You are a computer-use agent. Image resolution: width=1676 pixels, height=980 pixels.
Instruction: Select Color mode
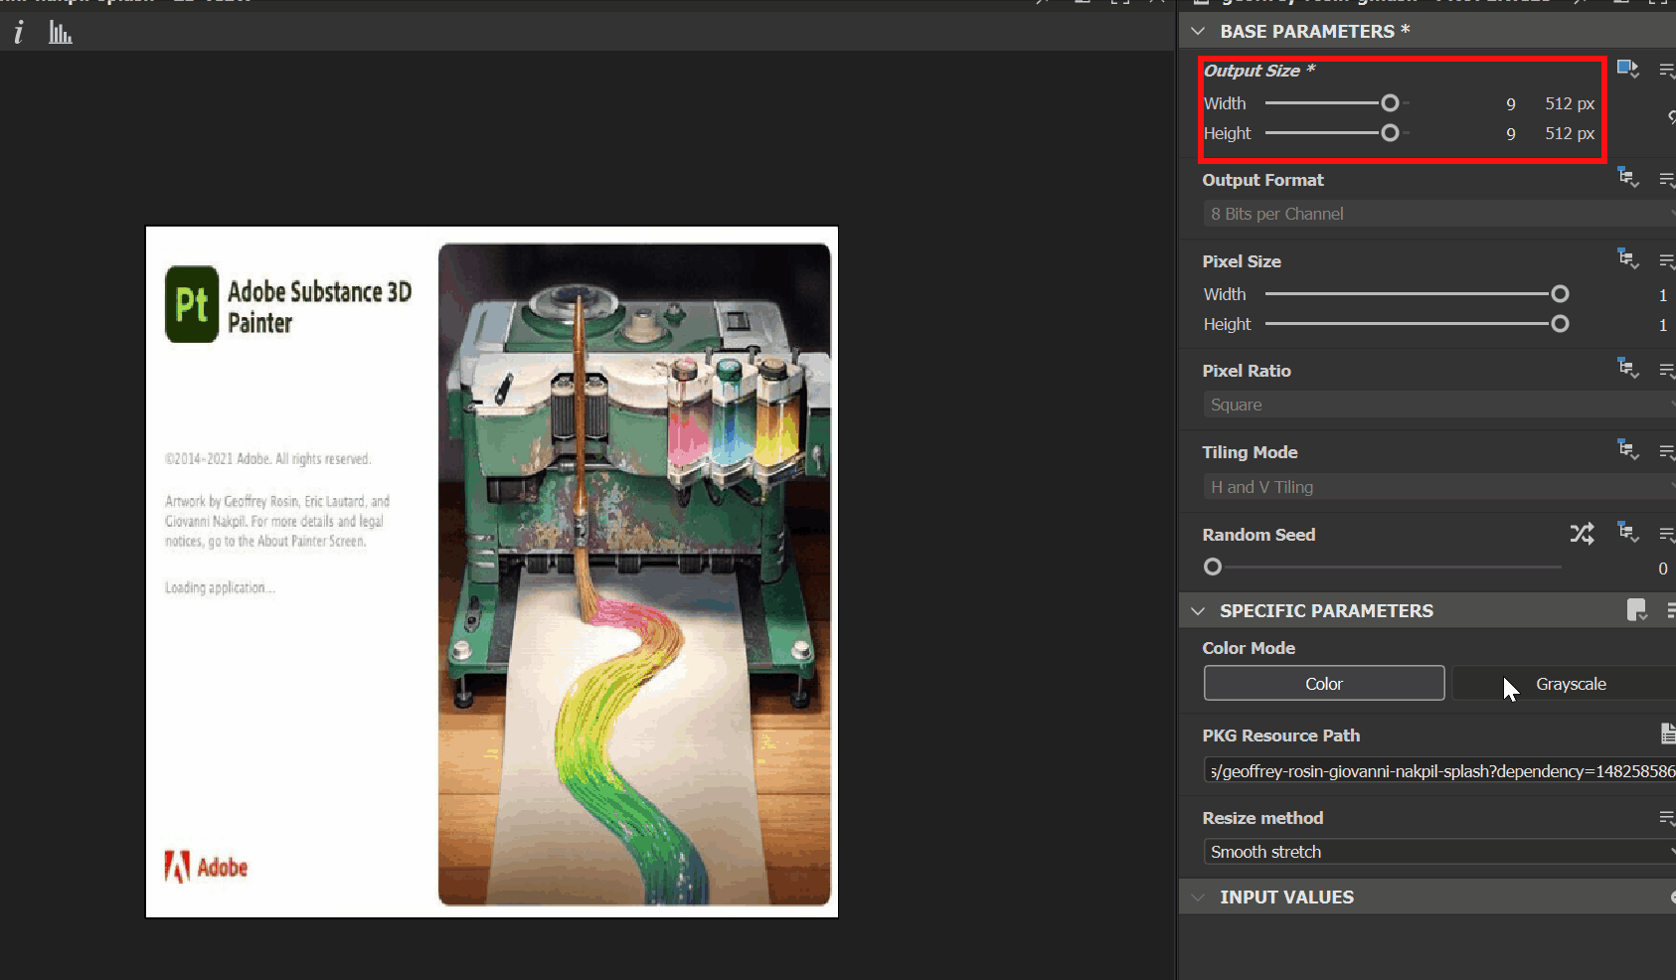pyautogui.click(x=1324, y=684)
